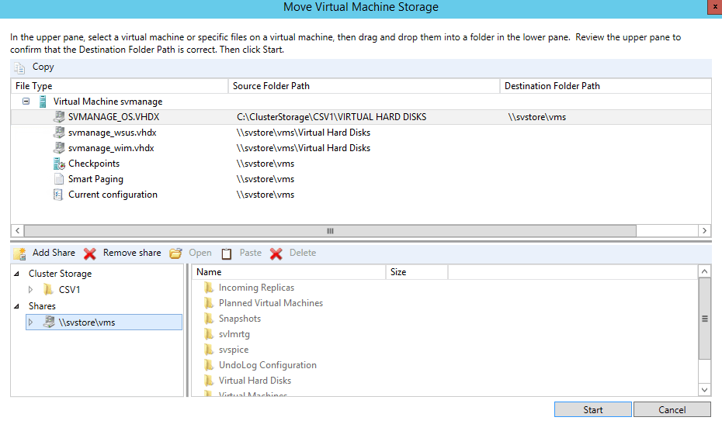This screenshot has width=722, height=431.
Task: Click the Cancel button
Action: pos(672,410)
